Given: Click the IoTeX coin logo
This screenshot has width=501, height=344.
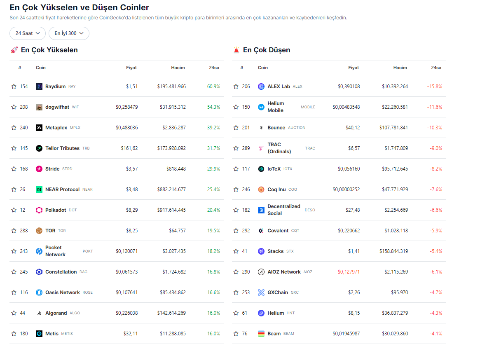Looking at the screenshot, I should point(261,169).
